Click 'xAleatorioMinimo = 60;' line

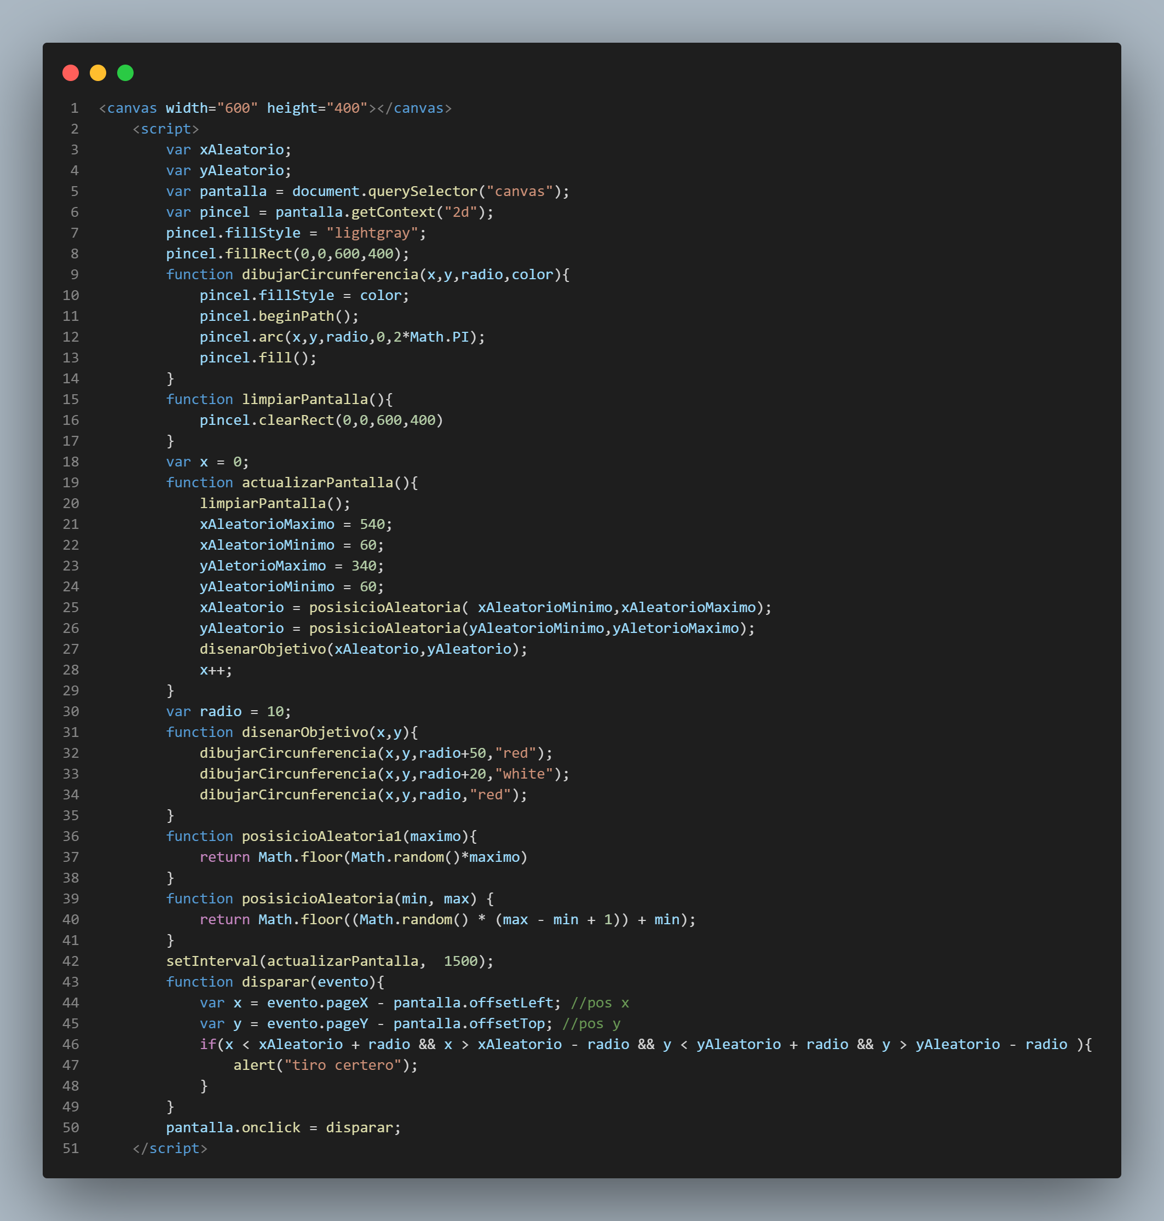[292, 545]
